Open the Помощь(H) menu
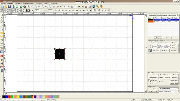This screenshot has width=180, height=101. 54,3
